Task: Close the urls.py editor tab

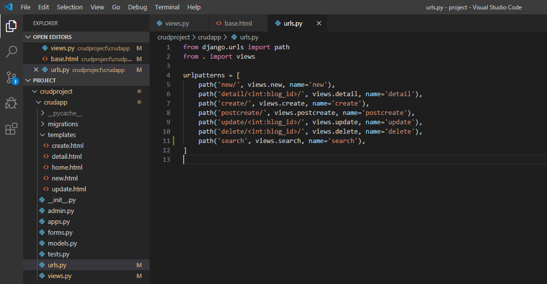Action: pyautogui.click(x=319, y=23)
